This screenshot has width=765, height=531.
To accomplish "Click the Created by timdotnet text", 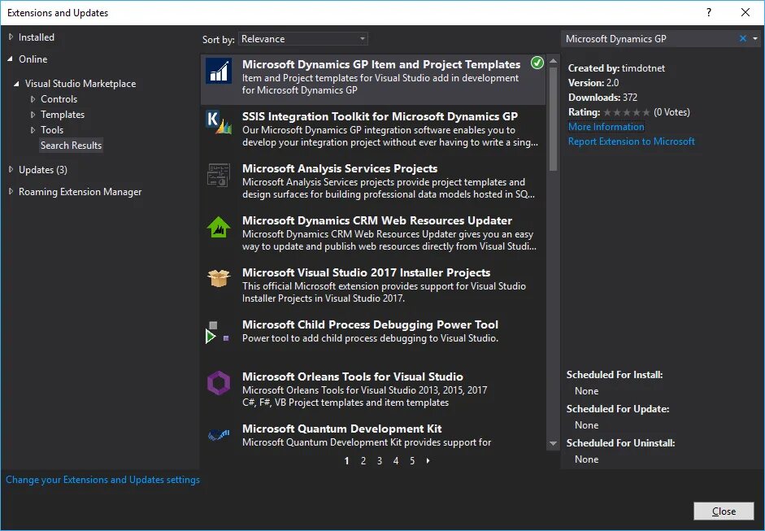I will click(x=616, y=68).
